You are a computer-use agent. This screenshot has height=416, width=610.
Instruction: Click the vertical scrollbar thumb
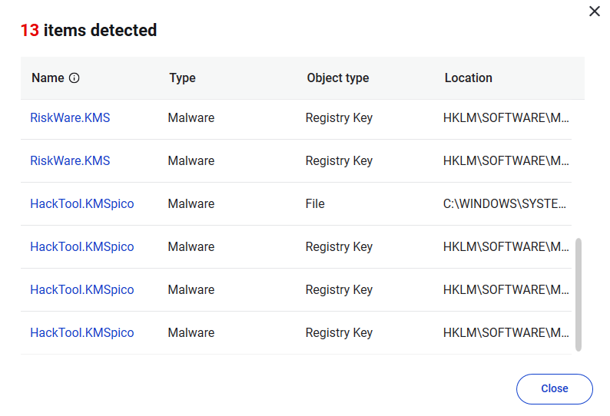pyautogui.click(x=578, y=294)
